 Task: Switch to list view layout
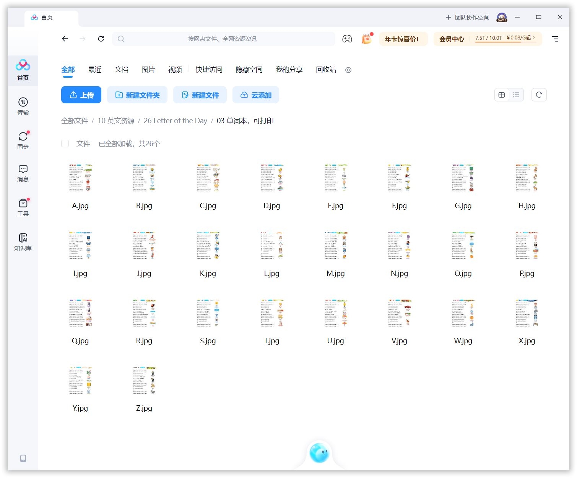coord(516,95)
